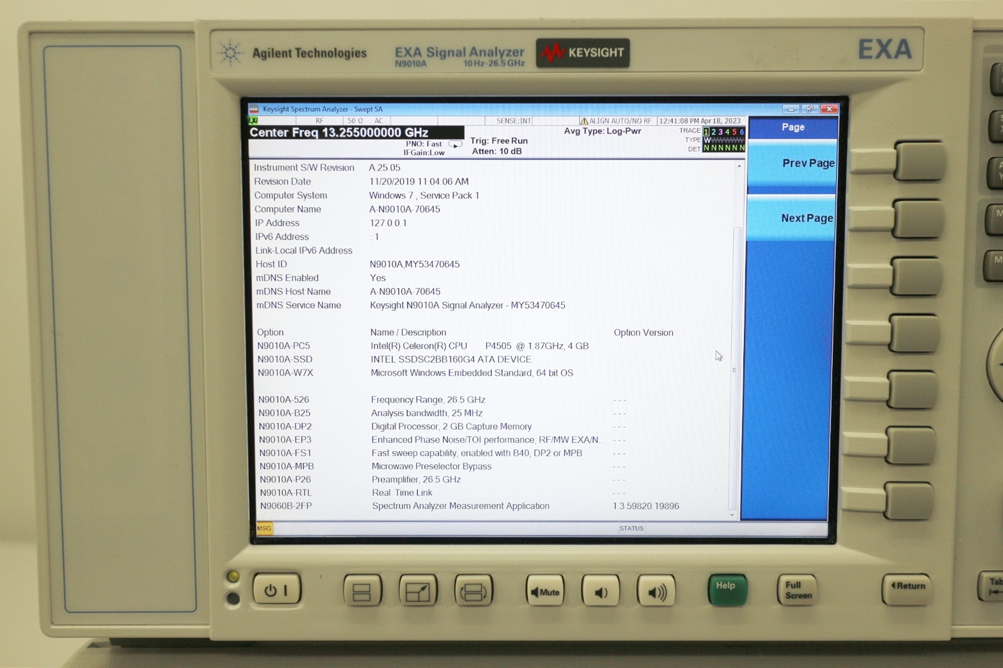This screenshot has height=668, width=1003.
Task: Restore down the Spectrum Analyzer window
Action: [810, 109]
